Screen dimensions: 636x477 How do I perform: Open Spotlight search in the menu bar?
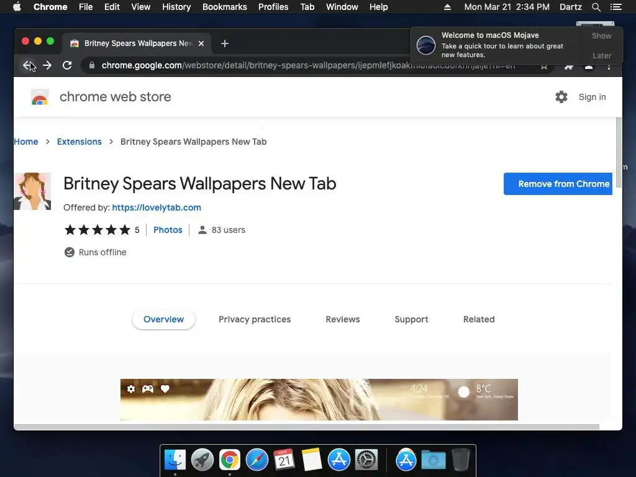click(596, 7)
